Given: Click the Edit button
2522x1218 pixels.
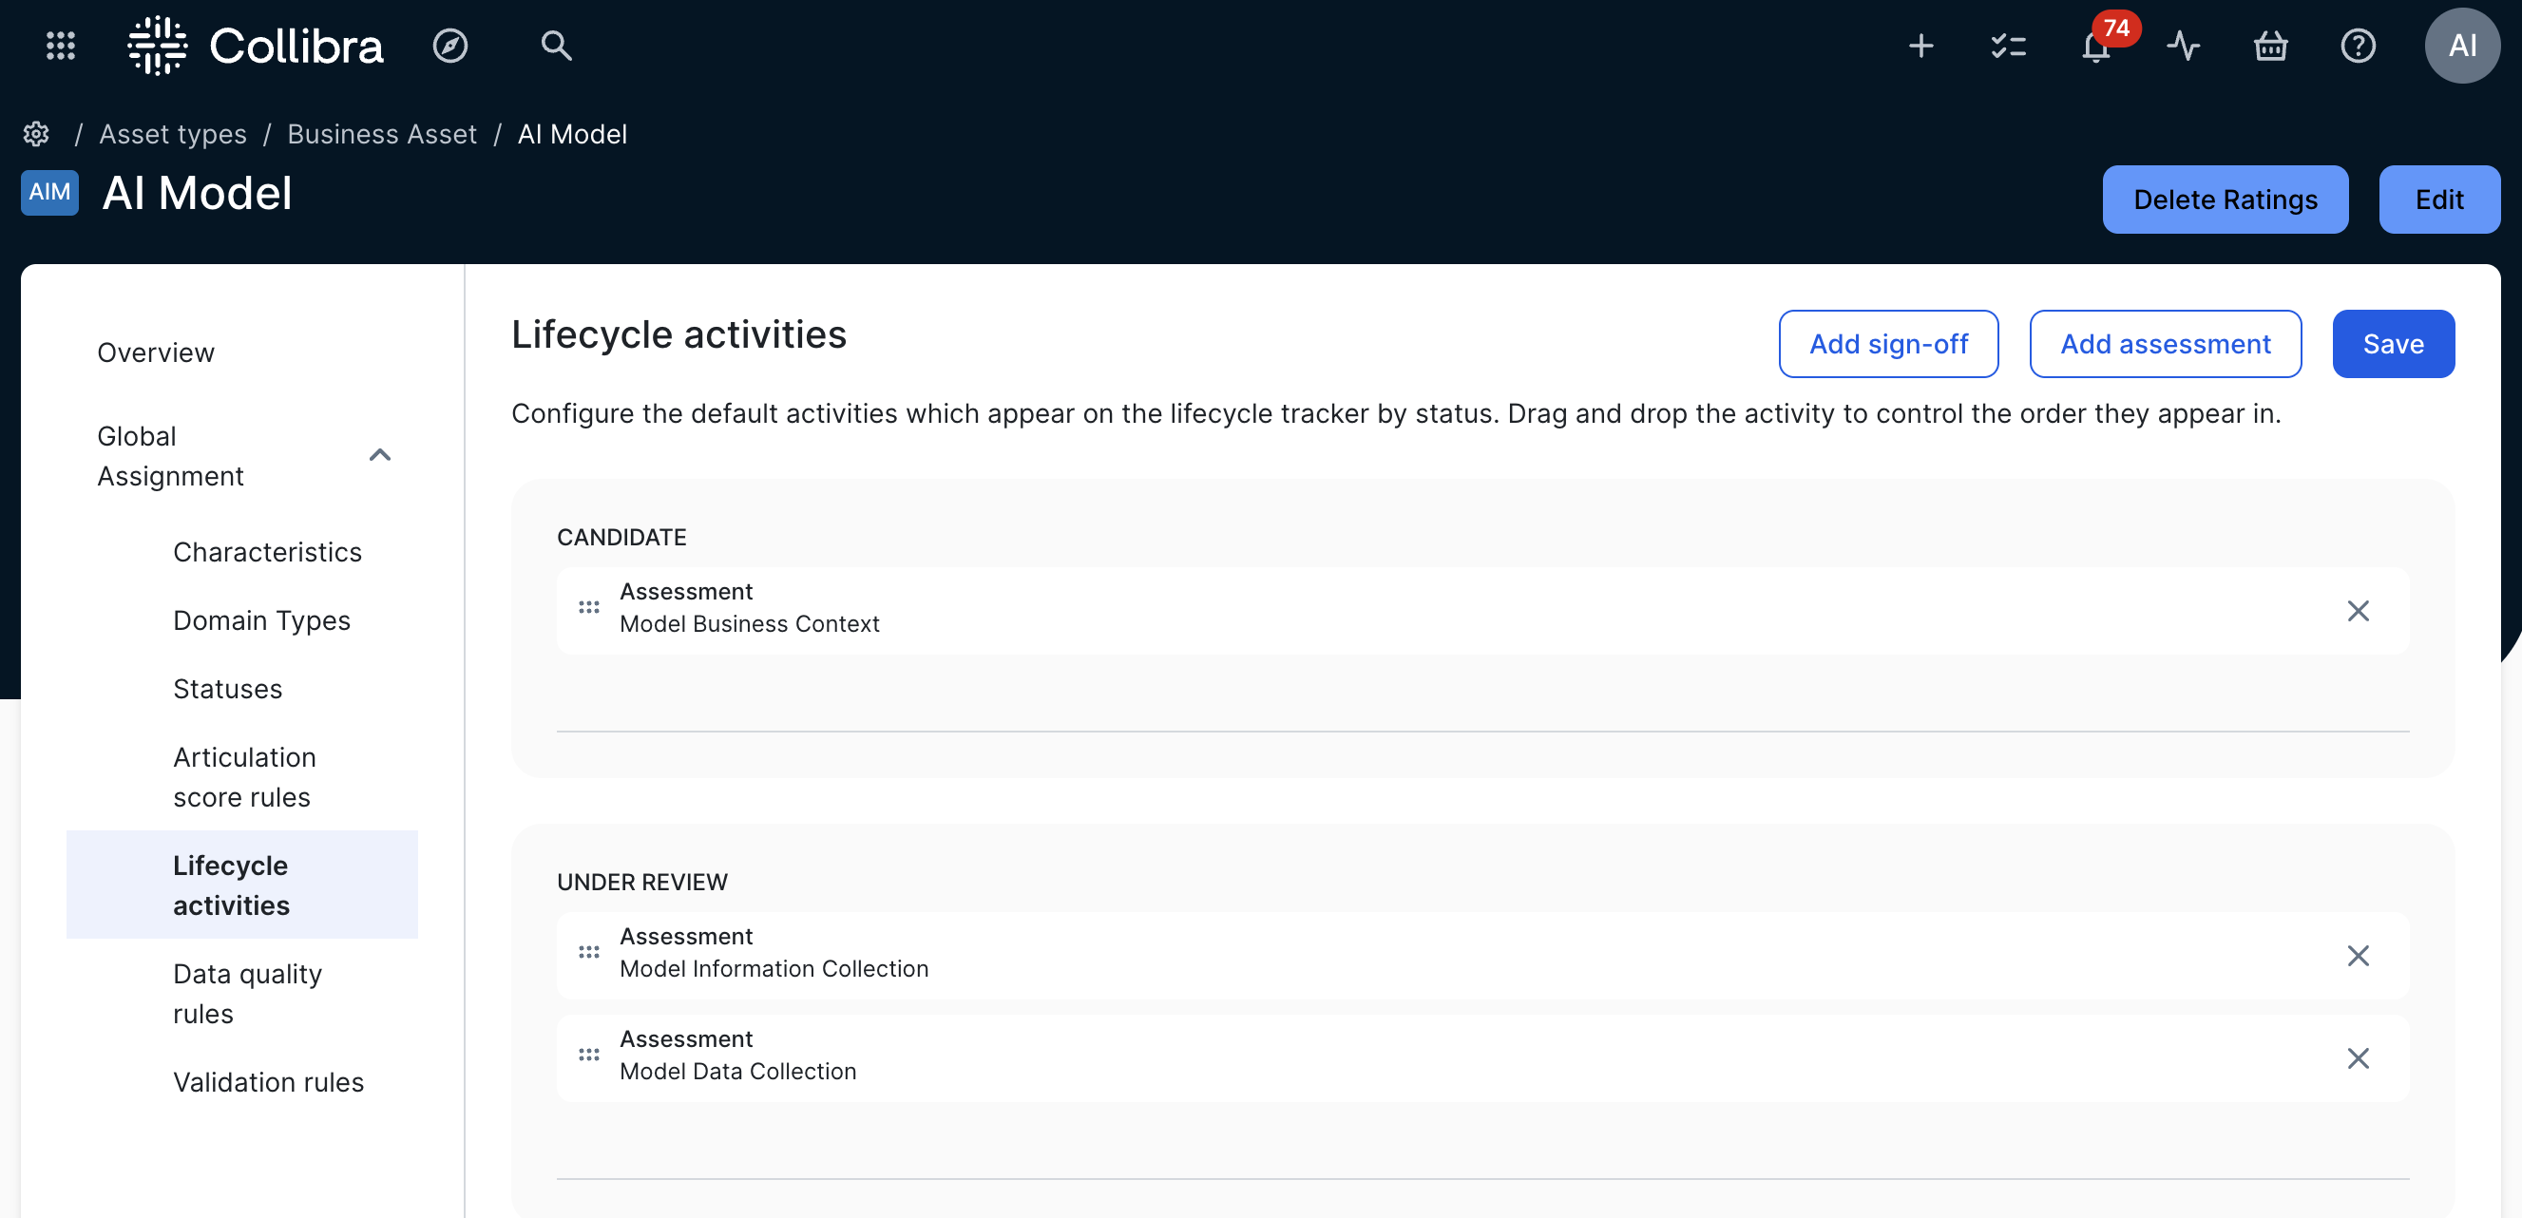Looking at the screenshot, I should point(2439,200).
